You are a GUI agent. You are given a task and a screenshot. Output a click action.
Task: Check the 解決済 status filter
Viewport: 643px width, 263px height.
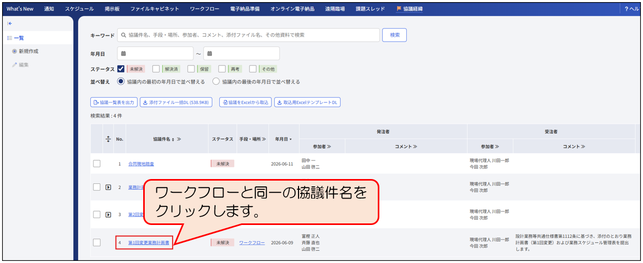[x=156, y=69]
